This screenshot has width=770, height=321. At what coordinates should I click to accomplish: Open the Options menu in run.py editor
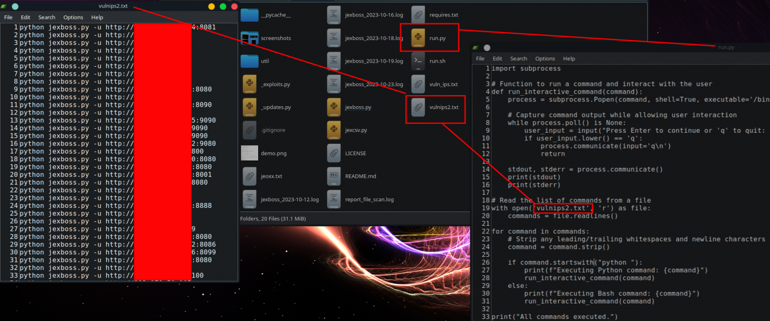point(545,59)
